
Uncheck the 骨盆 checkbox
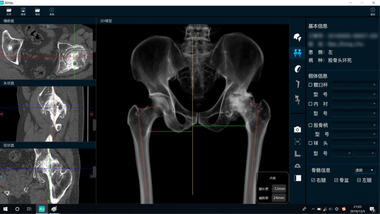336,180
